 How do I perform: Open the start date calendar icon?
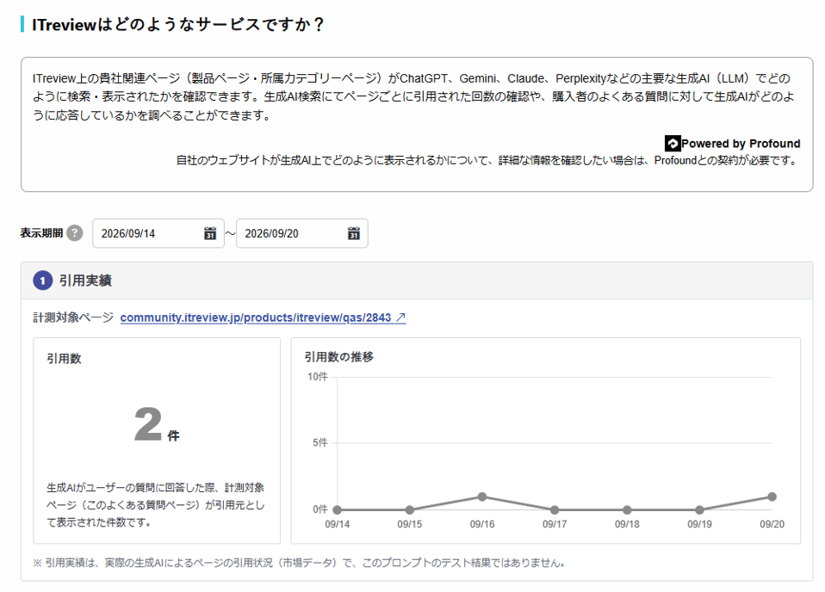pyautogui.click(x=210, y=233)
